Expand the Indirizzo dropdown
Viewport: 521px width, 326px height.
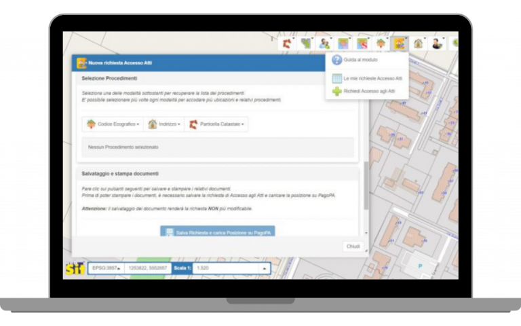coord(163,124)
